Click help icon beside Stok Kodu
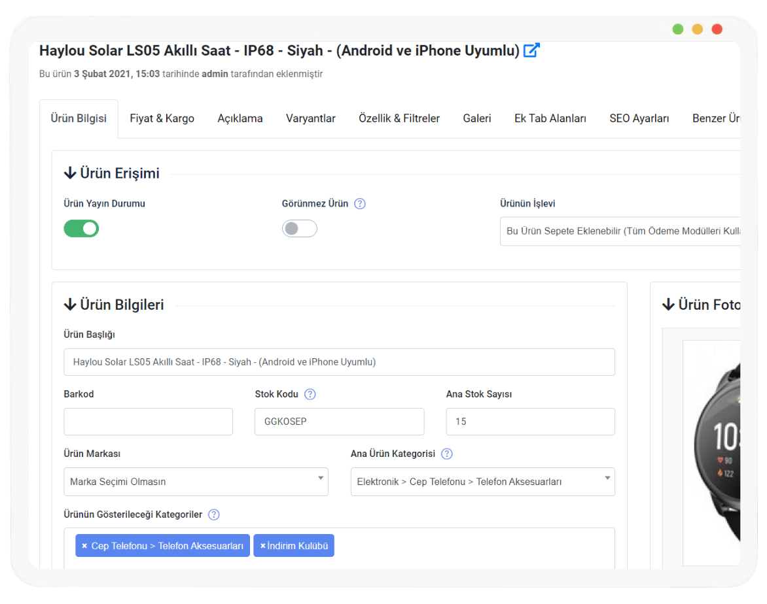 [x=310, y=394]
